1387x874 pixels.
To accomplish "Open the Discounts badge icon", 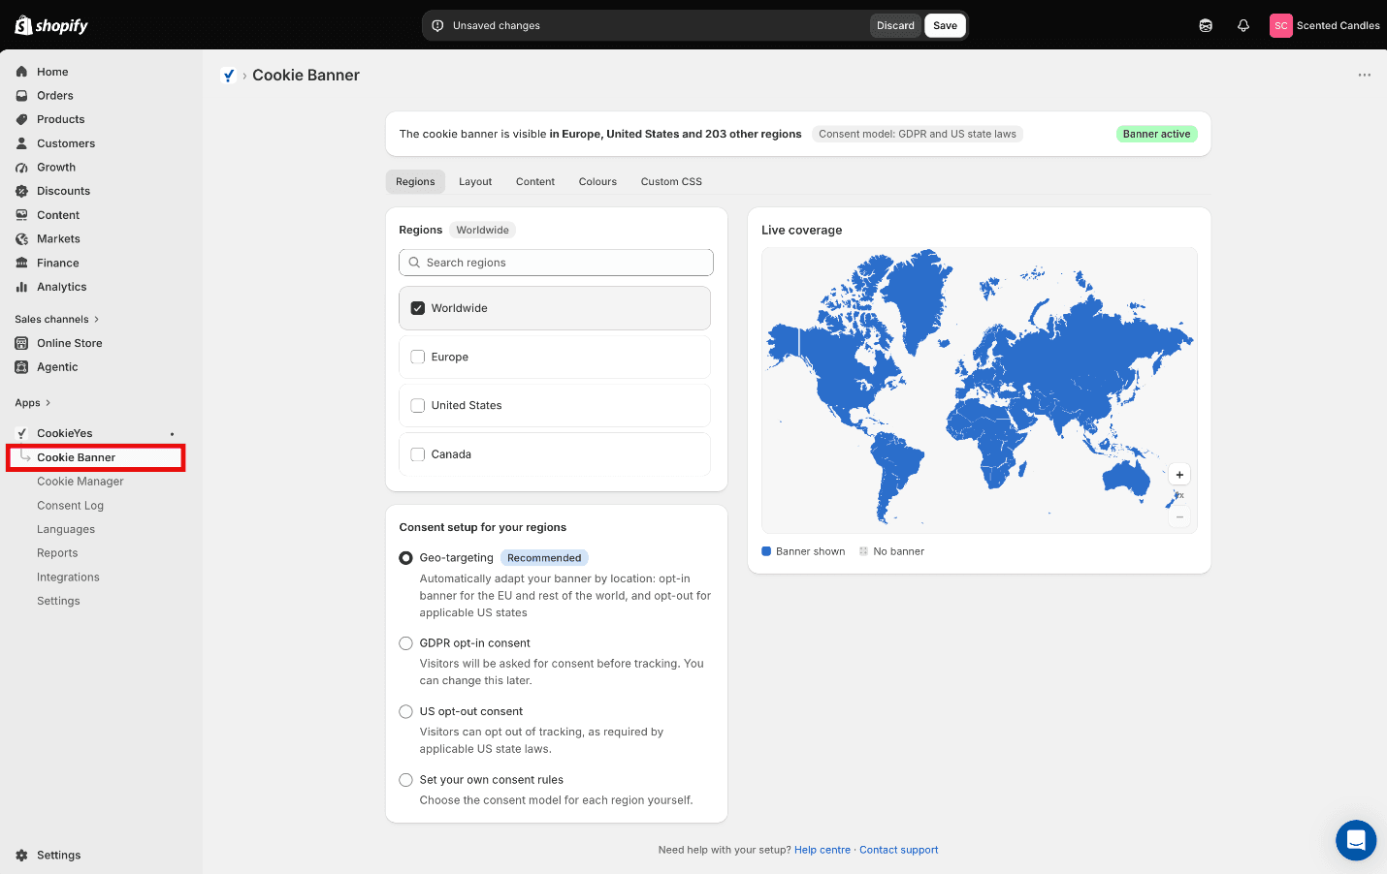I will coord(21,191).
